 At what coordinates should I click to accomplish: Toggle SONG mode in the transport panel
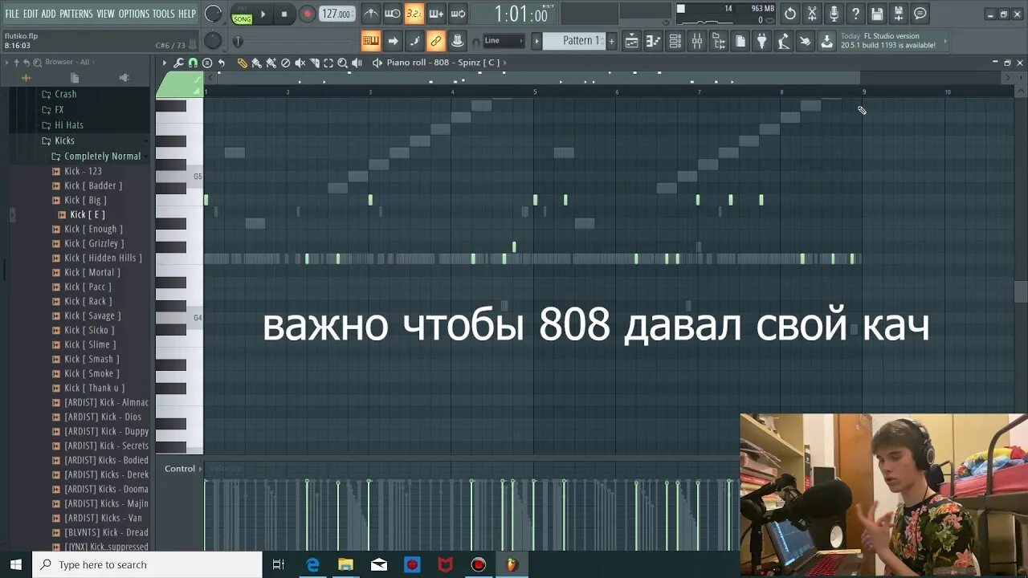pyautogui.click(x=242, y=18)
